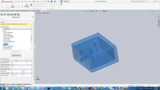The height and width of the screenshot is (90, 160).
Task: Expand the Boundary Conditions dropdown arrow
Action: 27,8
